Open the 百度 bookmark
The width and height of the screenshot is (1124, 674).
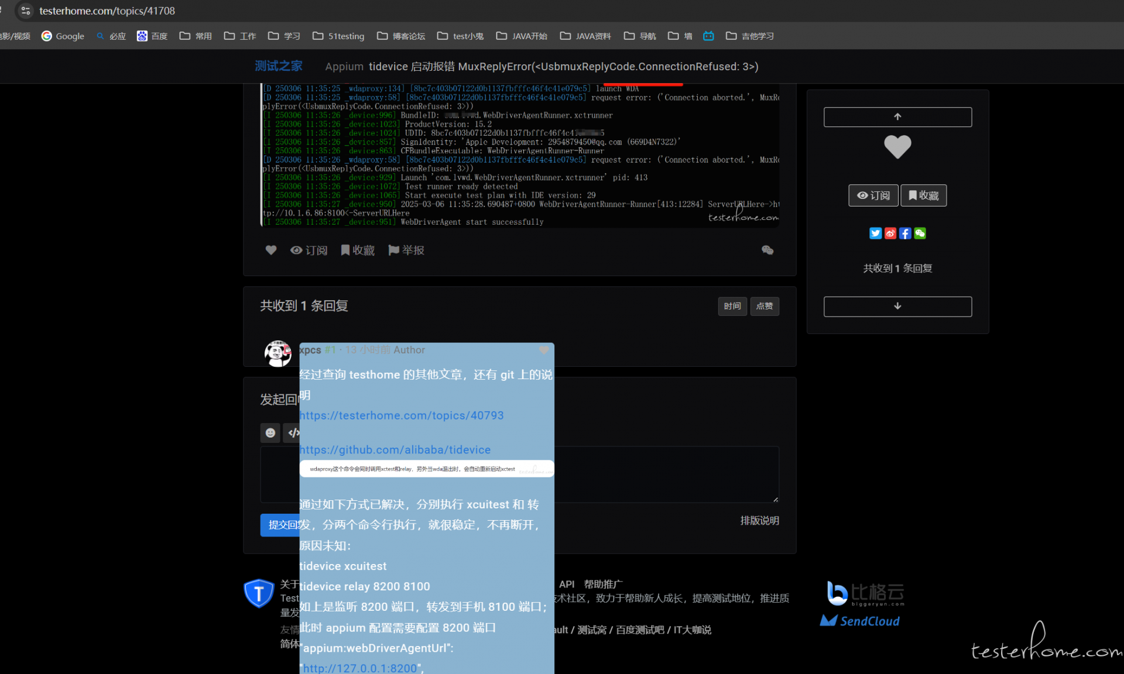(152, 36)
